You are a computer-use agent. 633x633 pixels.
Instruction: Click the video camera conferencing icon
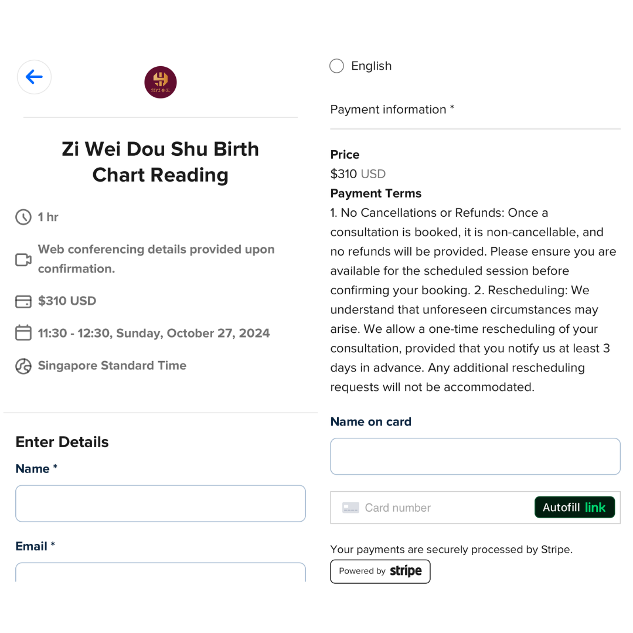(x=23, y=260)
